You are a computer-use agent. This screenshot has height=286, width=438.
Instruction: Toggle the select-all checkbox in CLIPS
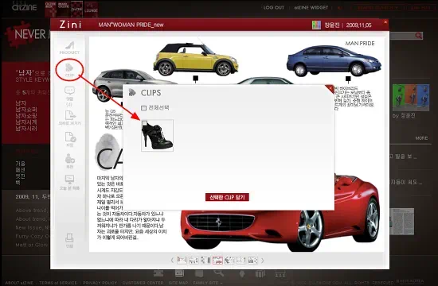[144, 108]
